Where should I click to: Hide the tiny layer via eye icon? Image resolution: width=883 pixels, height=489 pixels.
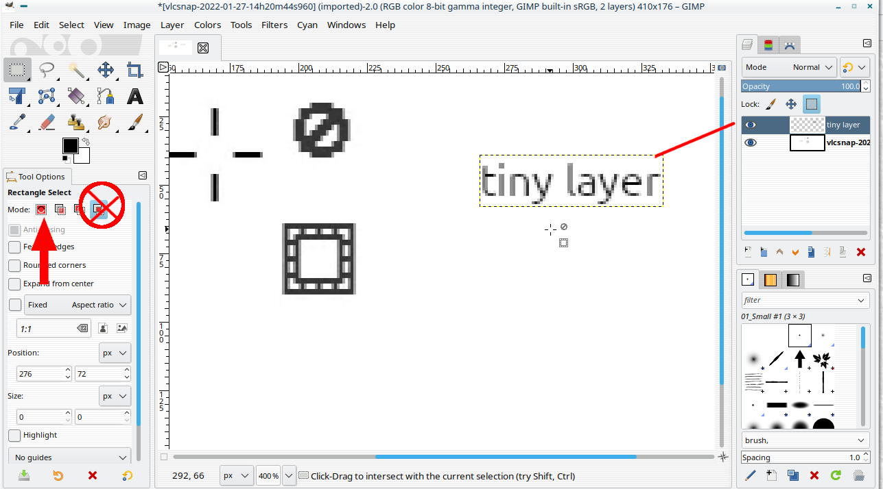coord(751,125)
